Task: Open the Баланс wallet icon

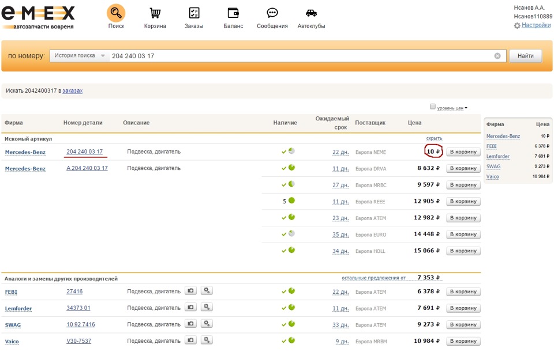Action: 233,13
